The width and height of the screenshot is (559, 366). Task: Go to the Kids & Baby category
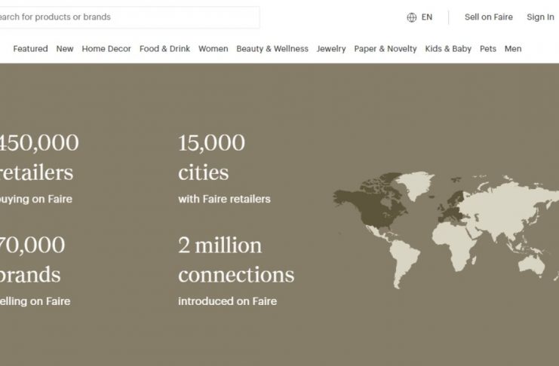[x=448, y=49]
